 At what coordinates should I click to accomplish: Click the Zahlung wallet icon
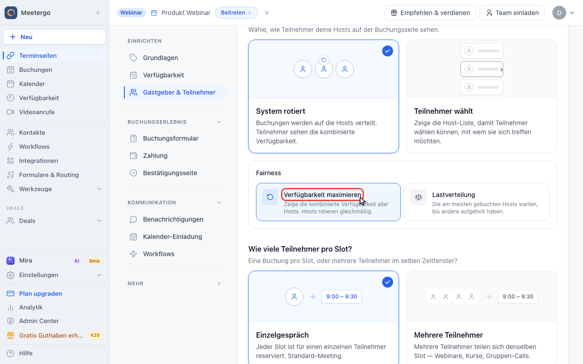click(133, 156)
